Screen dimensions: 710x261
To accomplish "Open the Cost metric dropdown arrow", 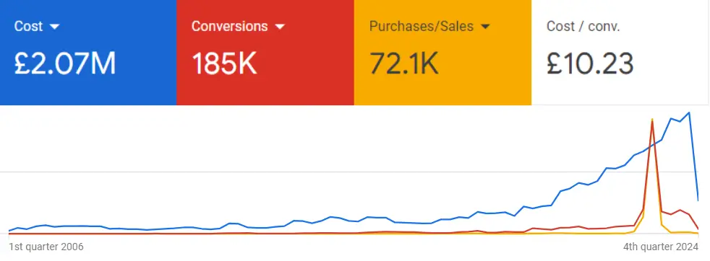I will click(x=54, y=27).
